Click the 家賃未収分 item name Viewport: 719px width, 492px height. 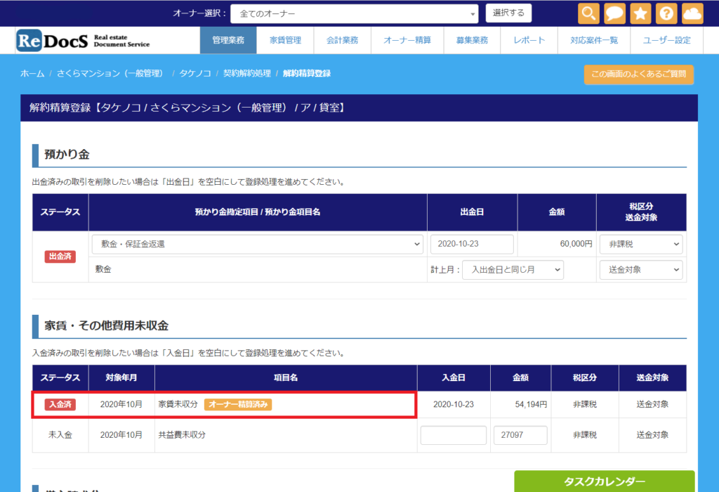coord(178,404)
